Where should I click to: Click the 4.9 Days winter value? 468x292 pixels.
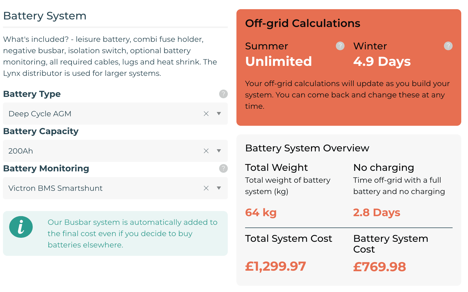point(382,62)
